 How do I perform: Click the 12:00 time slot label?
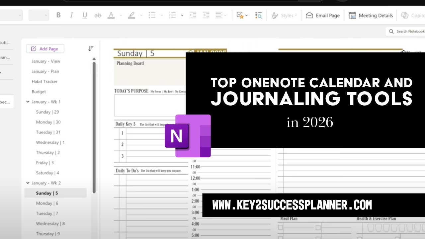[195, 178]
